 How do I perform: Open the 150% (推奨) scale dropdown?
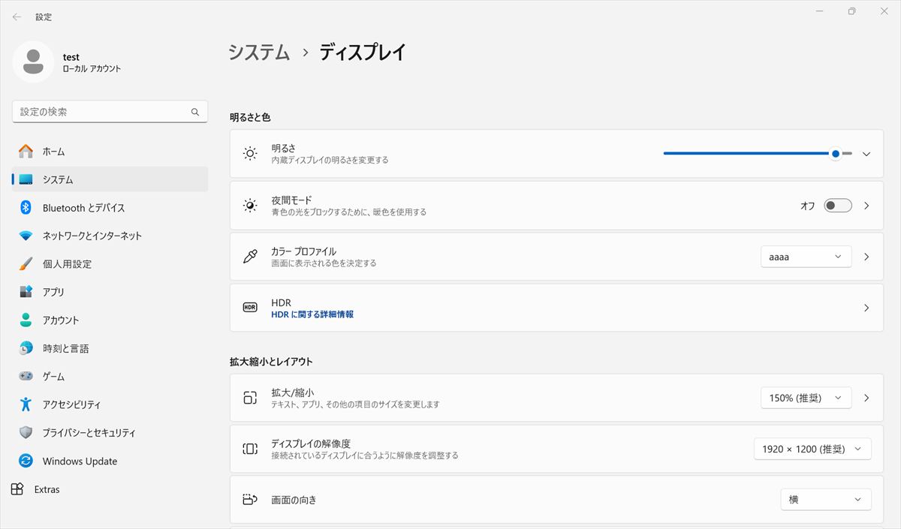click(x=806, y=398)
